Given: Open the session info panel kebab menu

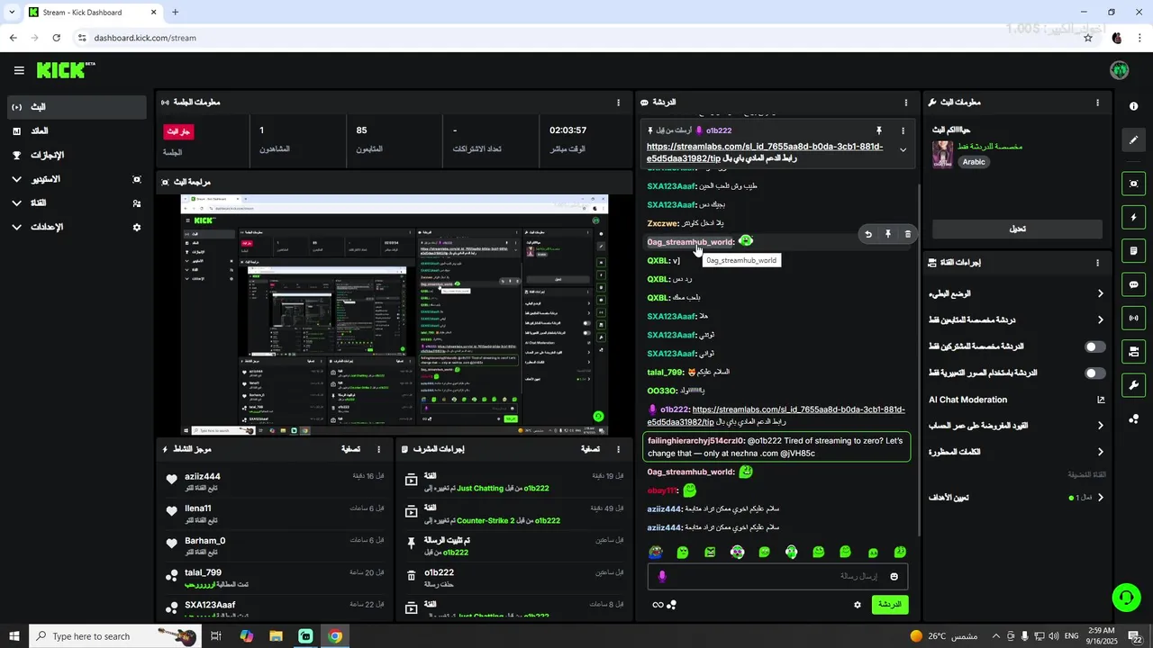Looking at the screenshot, I should [x=618, y=103].
